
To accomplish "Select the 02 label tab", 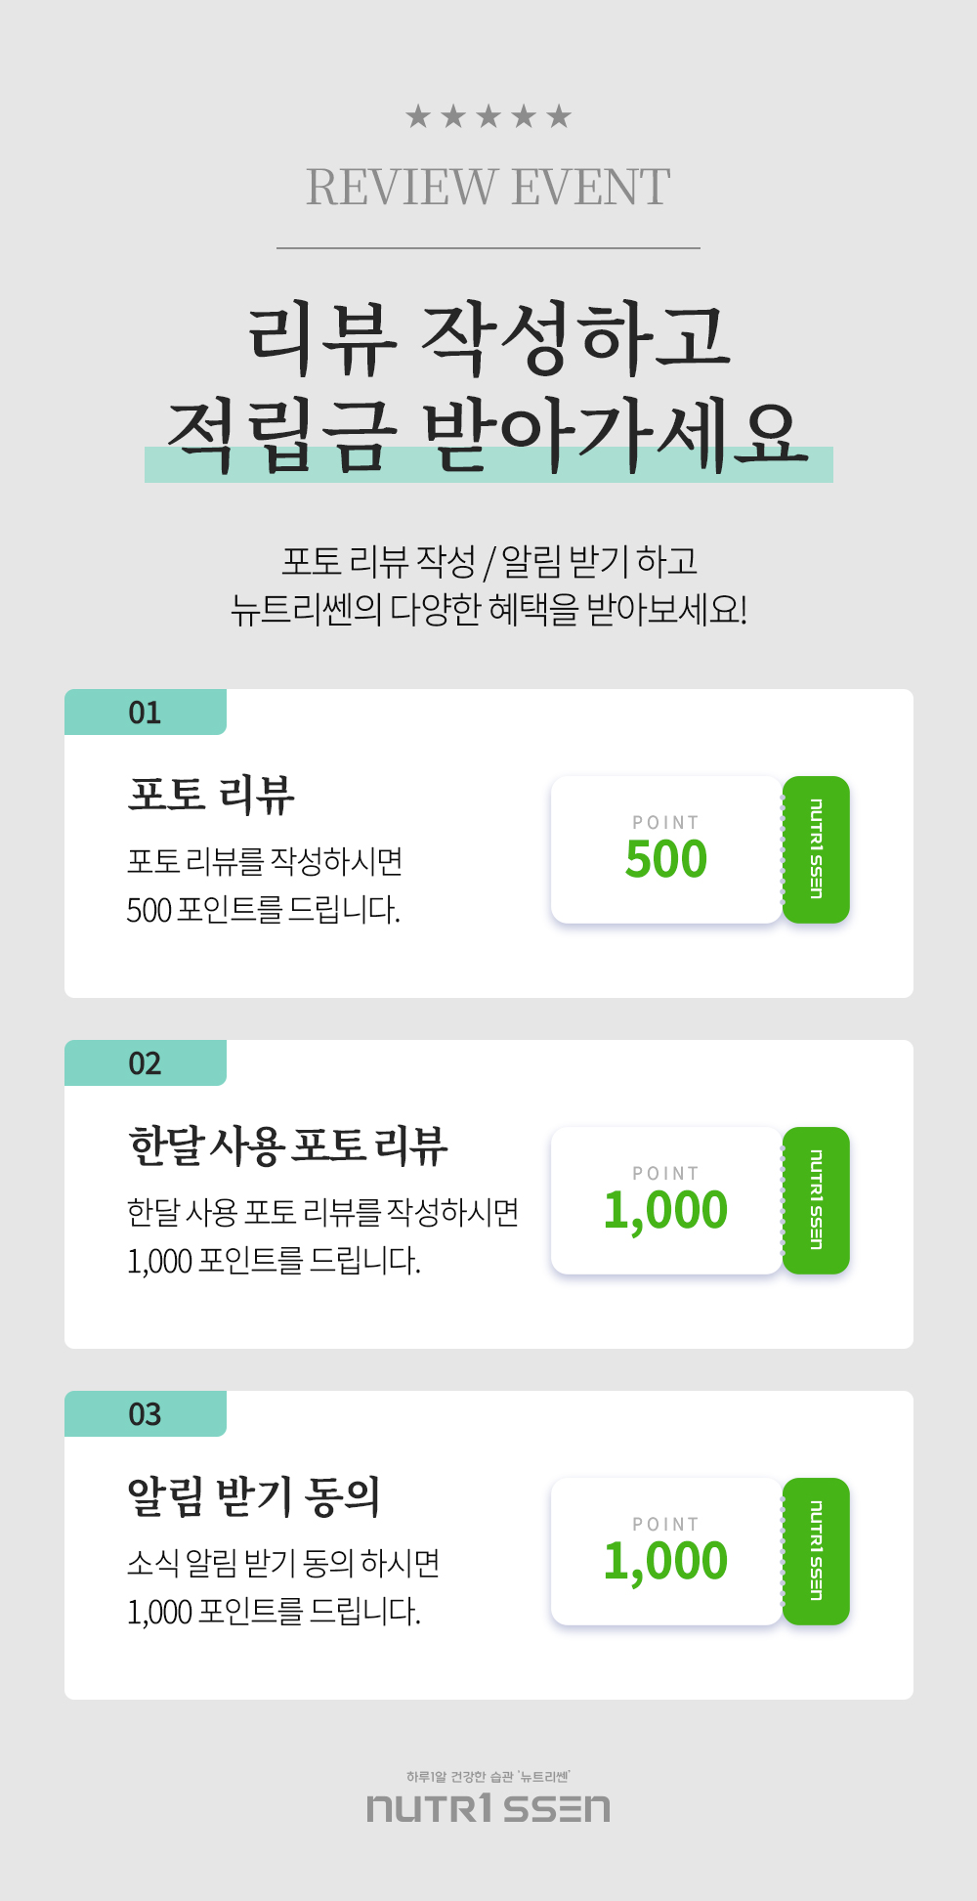I will (146, 1063).
